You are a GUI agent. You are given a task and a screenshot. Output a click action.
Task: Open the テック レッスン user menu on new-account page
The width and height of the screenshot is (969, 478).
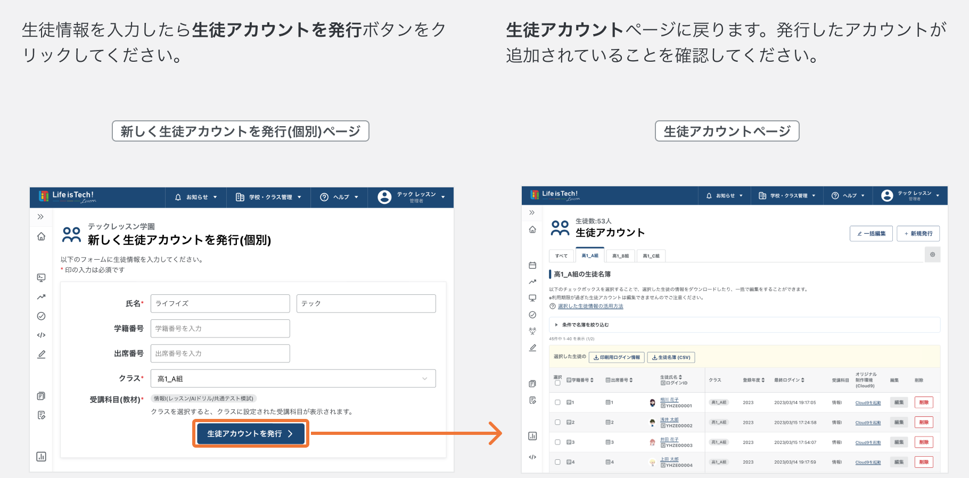[x=412, y=197]
